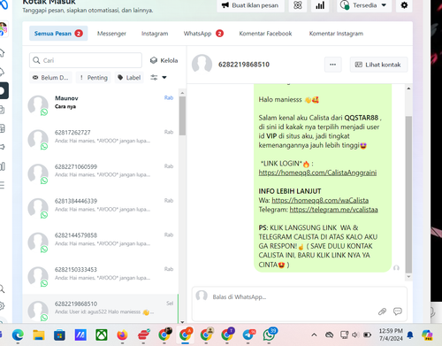Open conversation 6282219868510 in the list

pyautogui.click(x=100, y=309)
